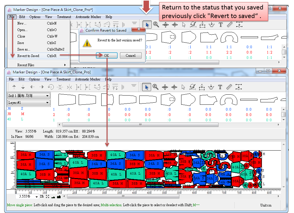Image resolution: width=294 pixels, height=213 pixels.
Task: Click the move piece left arrow icon
Action: pyautogui.click(x=32, y=87)
